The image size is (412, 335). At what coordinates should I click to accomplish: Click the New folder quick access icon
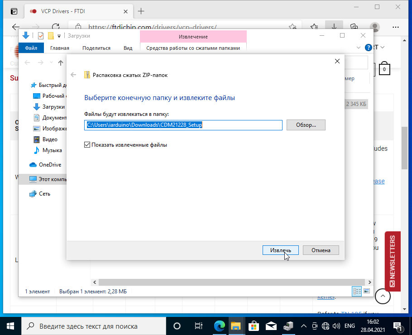[51, 36]
